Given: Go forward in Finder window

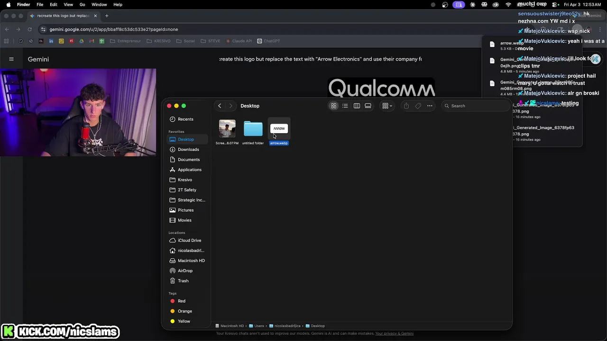Looking at the screenshot, I should [x=231, y=106].
